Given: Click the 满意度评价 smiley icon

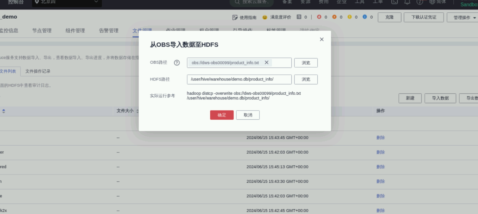Looking at the screenshot, I should pyautogui.click(x=265, y=17).
